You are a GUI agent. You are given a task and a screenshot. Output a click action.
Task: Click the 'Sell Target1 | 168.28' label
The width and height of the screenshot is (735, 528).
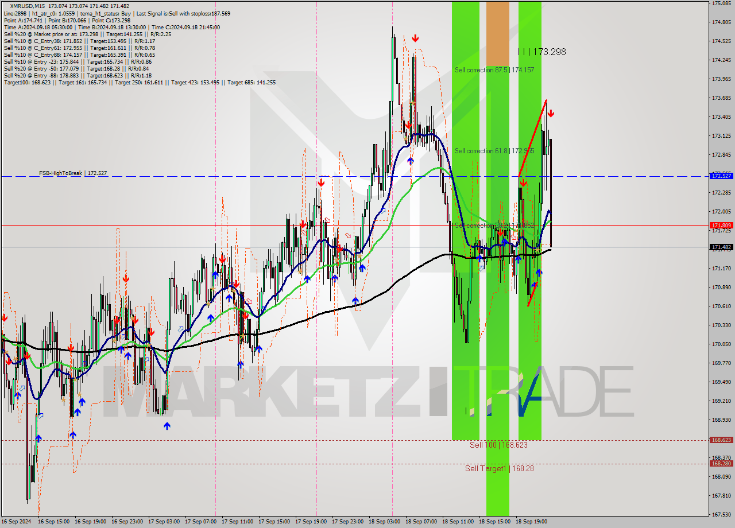pyautogui.click(x=500, y=468)
